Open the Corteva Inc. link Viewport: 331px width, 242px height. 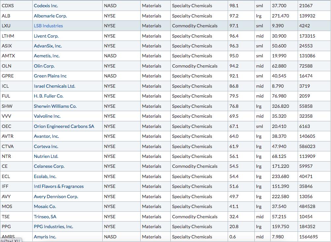[x=46, y=146]
